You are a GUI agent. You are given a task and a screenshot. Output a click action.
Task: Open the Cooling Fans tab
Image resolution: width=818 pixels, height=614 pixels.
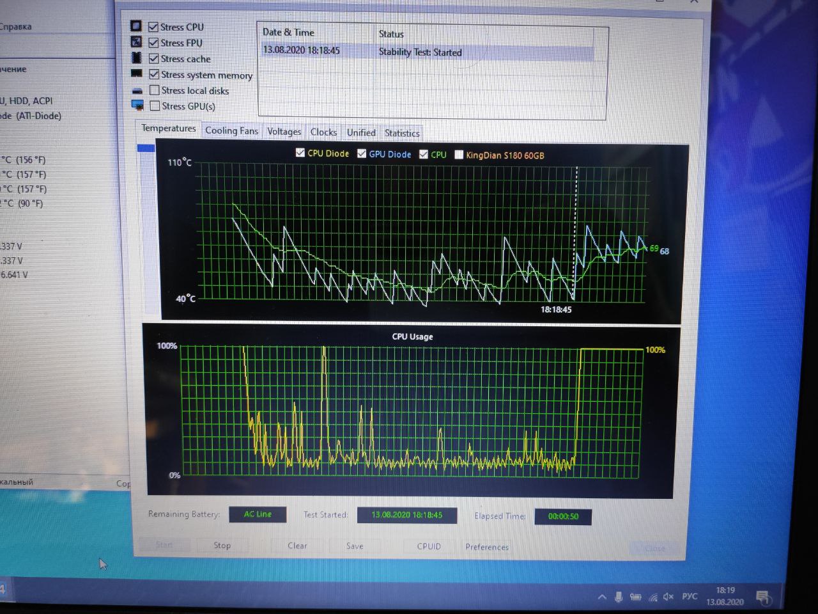[231, 131]
